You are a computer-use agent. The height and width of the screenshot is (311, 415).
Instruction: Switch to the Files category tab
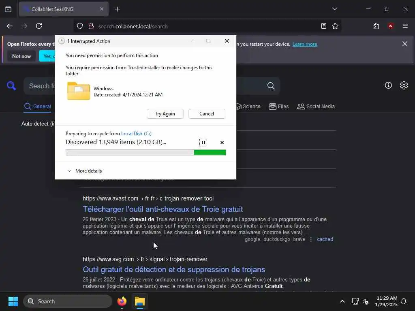click(x=279, y=107)
